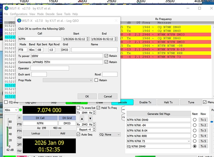Screen dimensions: 214x157
Task: Cancel the Log QSO dialog
Action: point(108,96)
